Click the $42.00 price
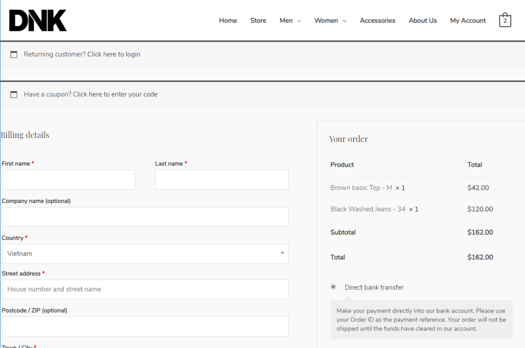This screenshot has height=348, width=525. (x=478, y=188)
